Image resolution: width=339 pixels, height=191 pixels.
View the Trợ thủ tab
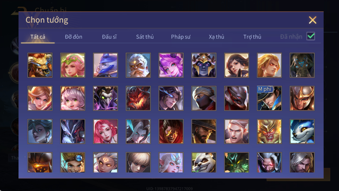point(252,37)
